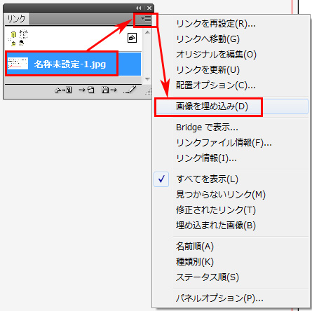Click the Go To Link icon

coord(86,90)
